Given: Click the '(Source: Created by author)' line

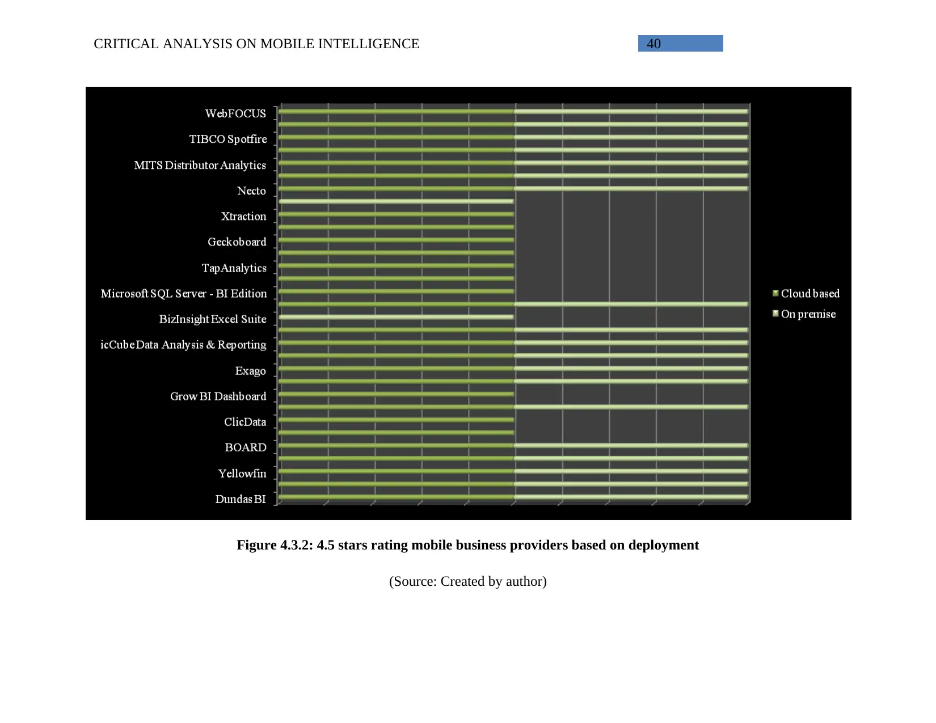Looking at the screenshot, I should pos(467,581).
